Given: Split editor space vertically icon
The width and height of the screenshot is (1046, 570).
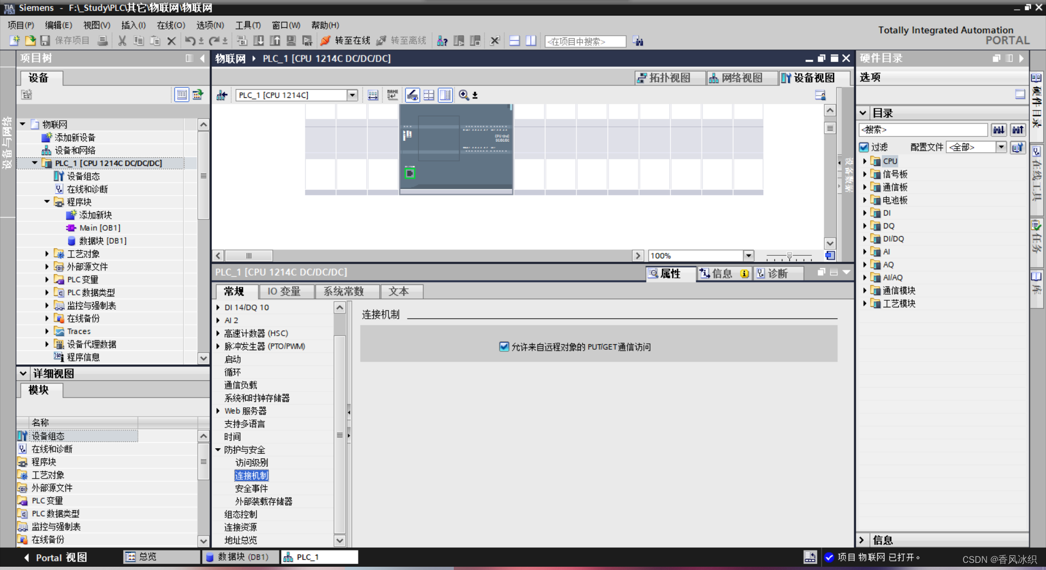Looking at the screenshot, I should 531,41.
